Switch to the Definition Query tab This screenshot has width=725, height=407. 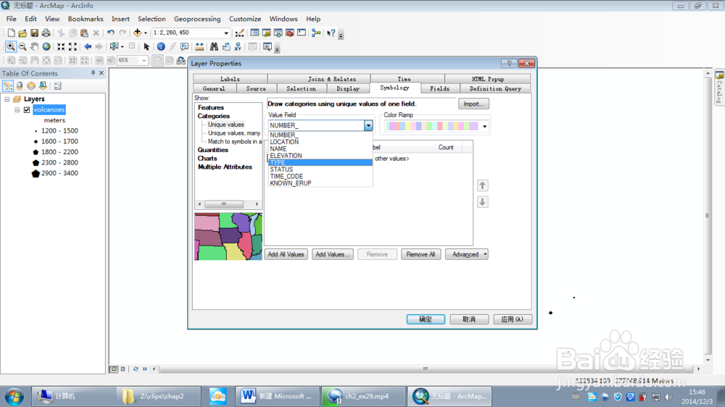pyautogui.click(x=495, y=88)
